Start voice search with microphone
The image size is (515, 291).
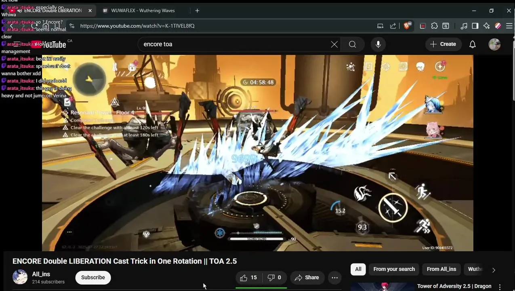378,44
